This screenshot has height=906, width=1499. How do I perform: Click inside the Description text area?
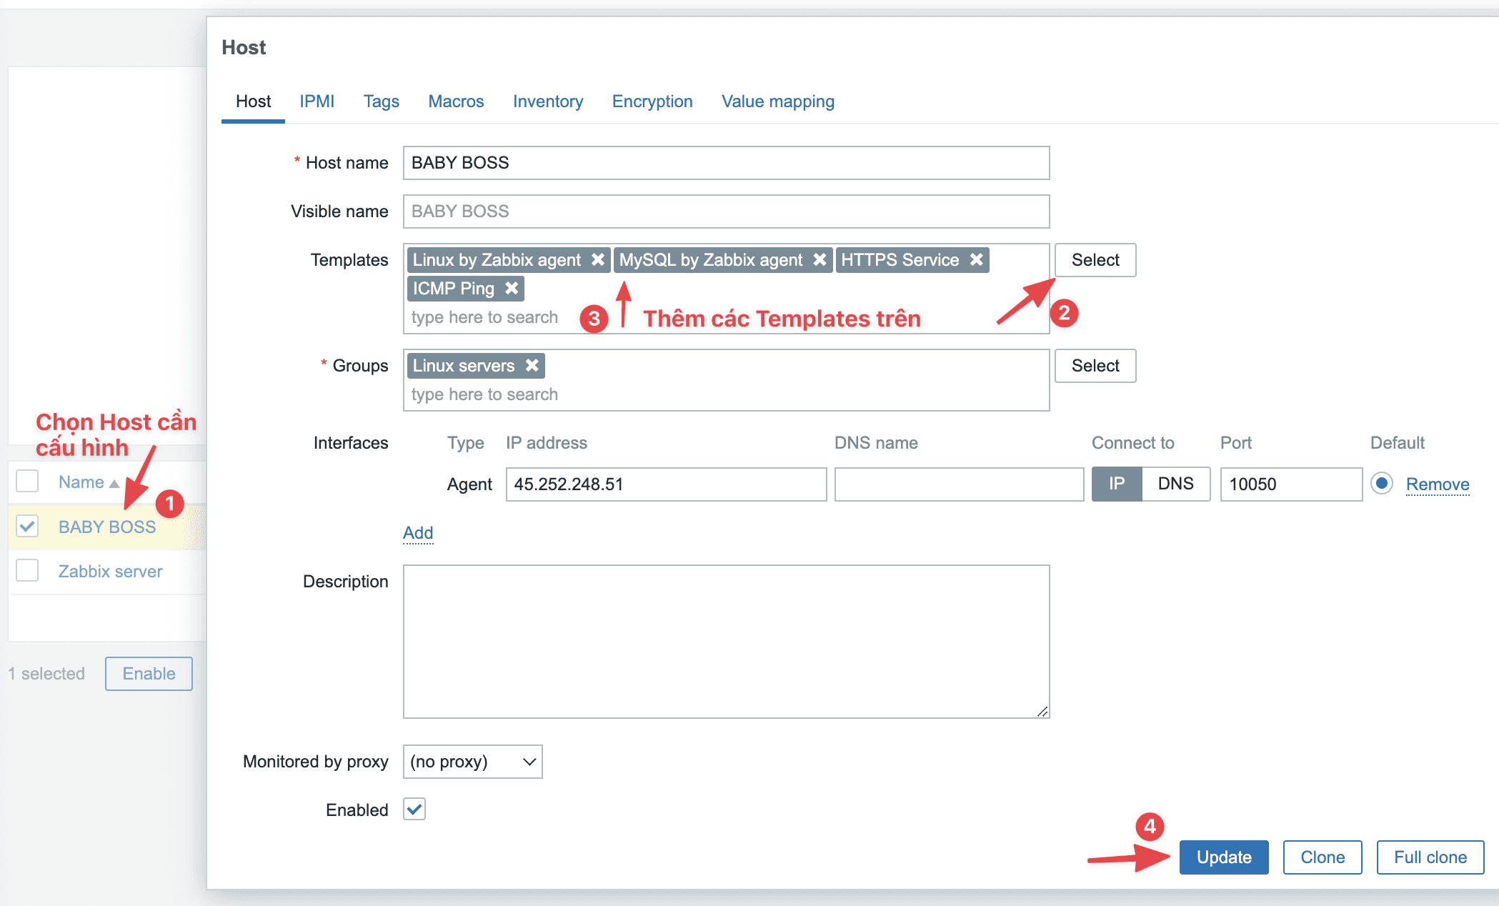726,642
